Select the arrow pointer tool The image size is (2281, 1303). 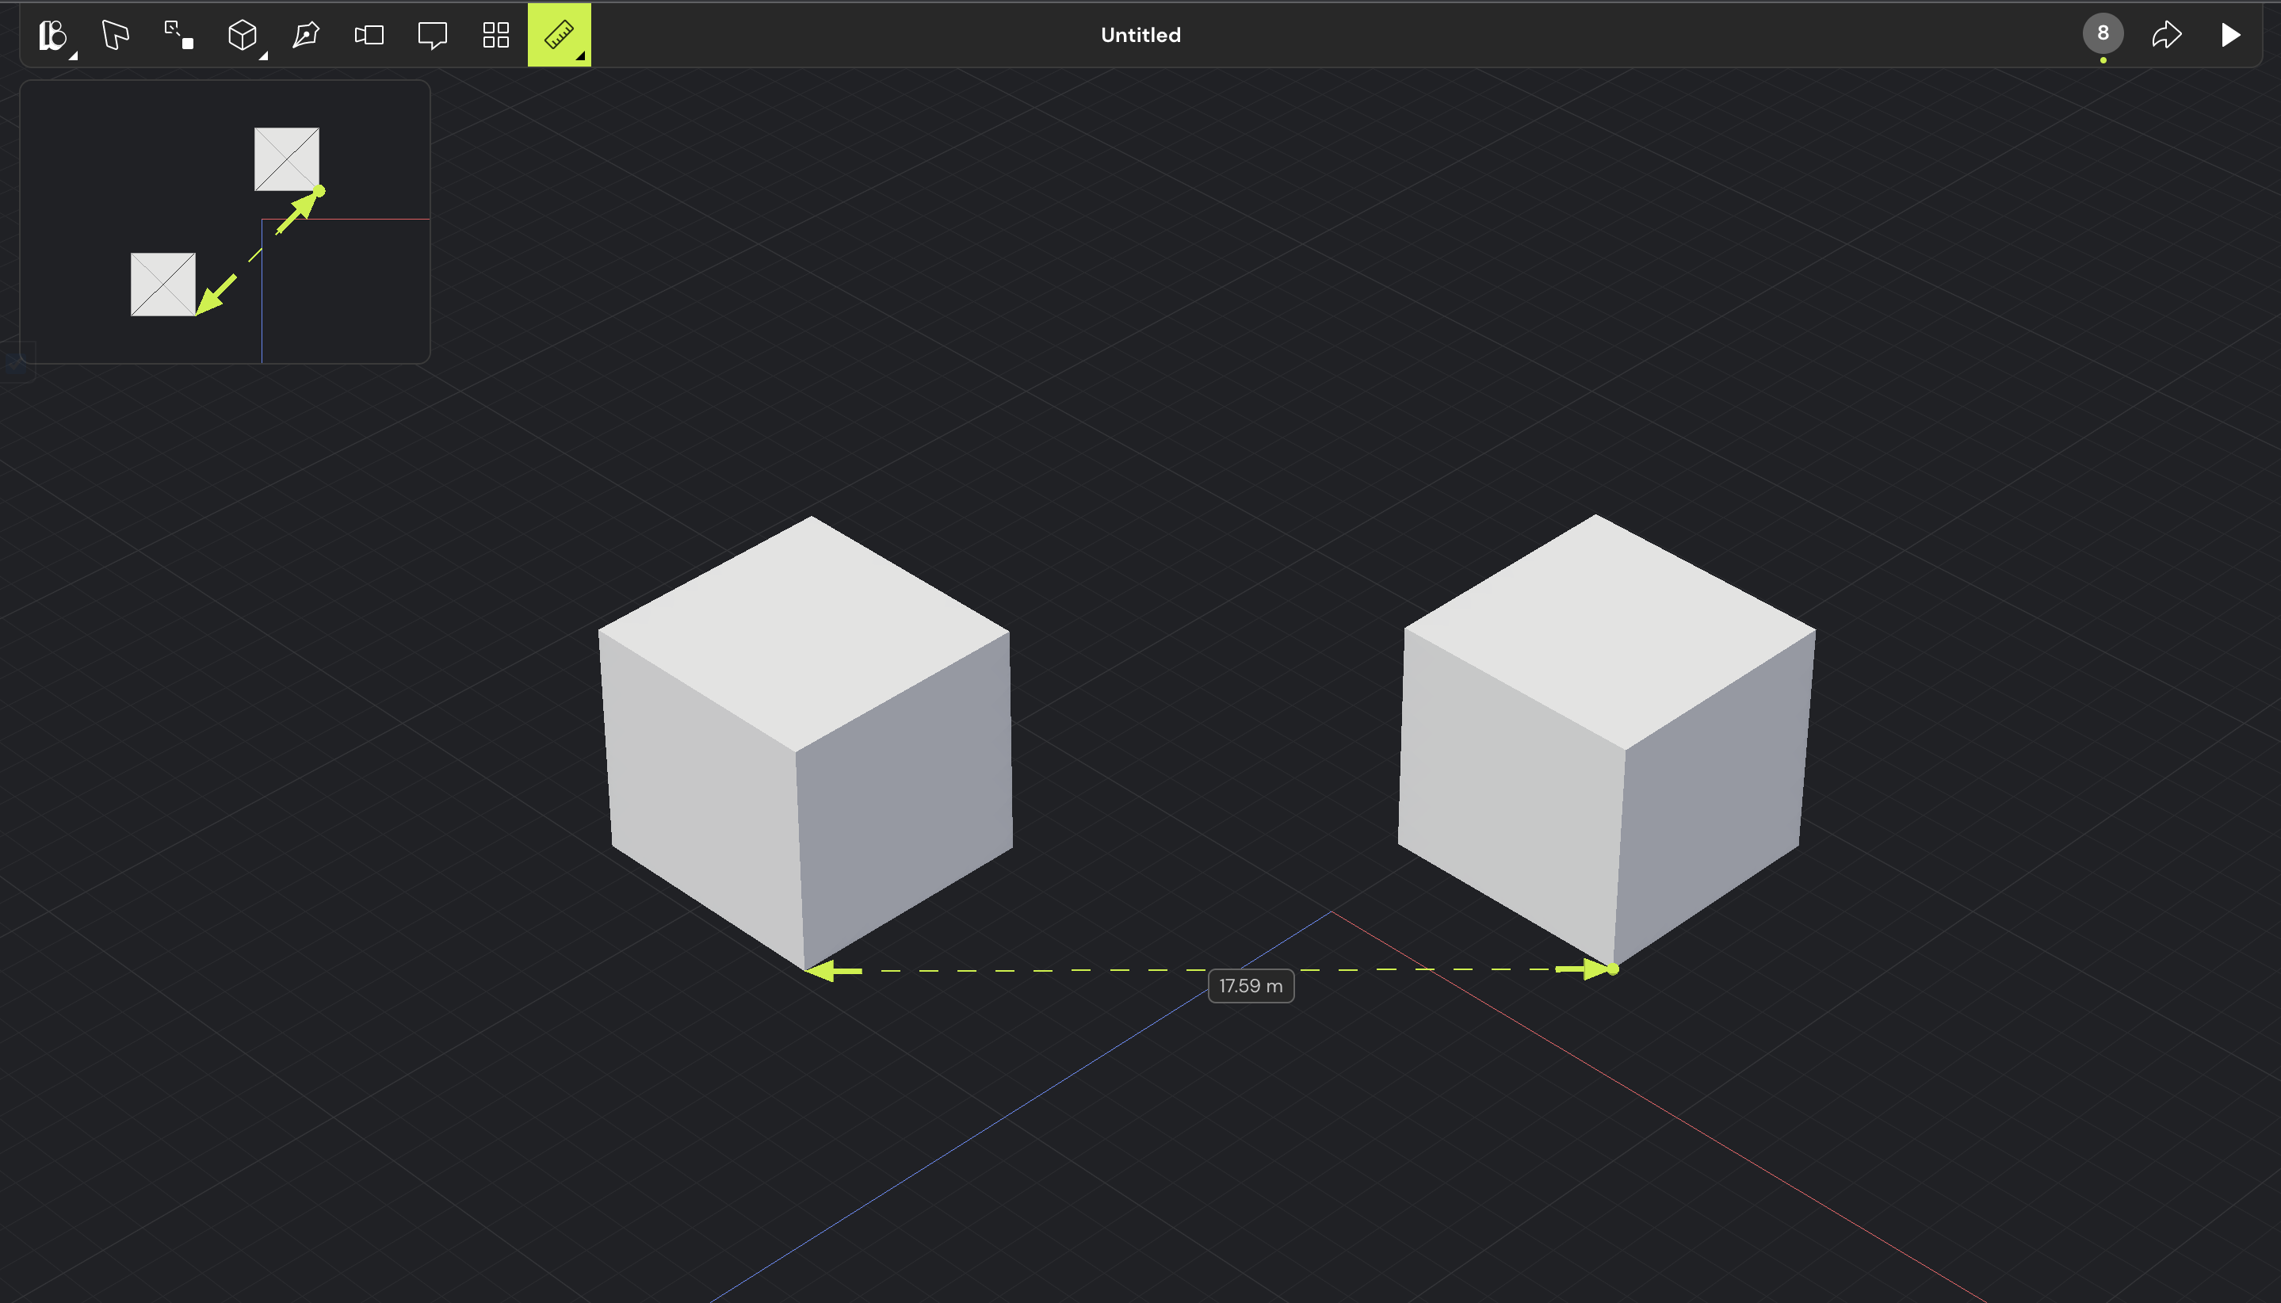tap(116, 35)
